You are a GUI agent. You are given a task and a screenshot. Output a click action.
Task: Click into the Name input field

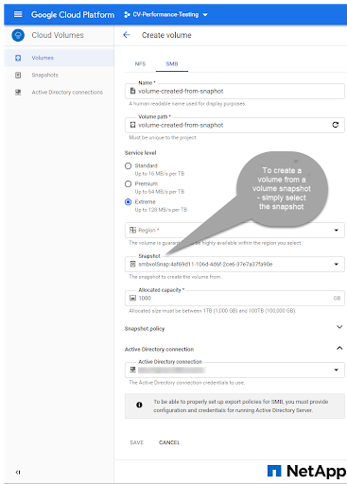(x=234, y=91)
